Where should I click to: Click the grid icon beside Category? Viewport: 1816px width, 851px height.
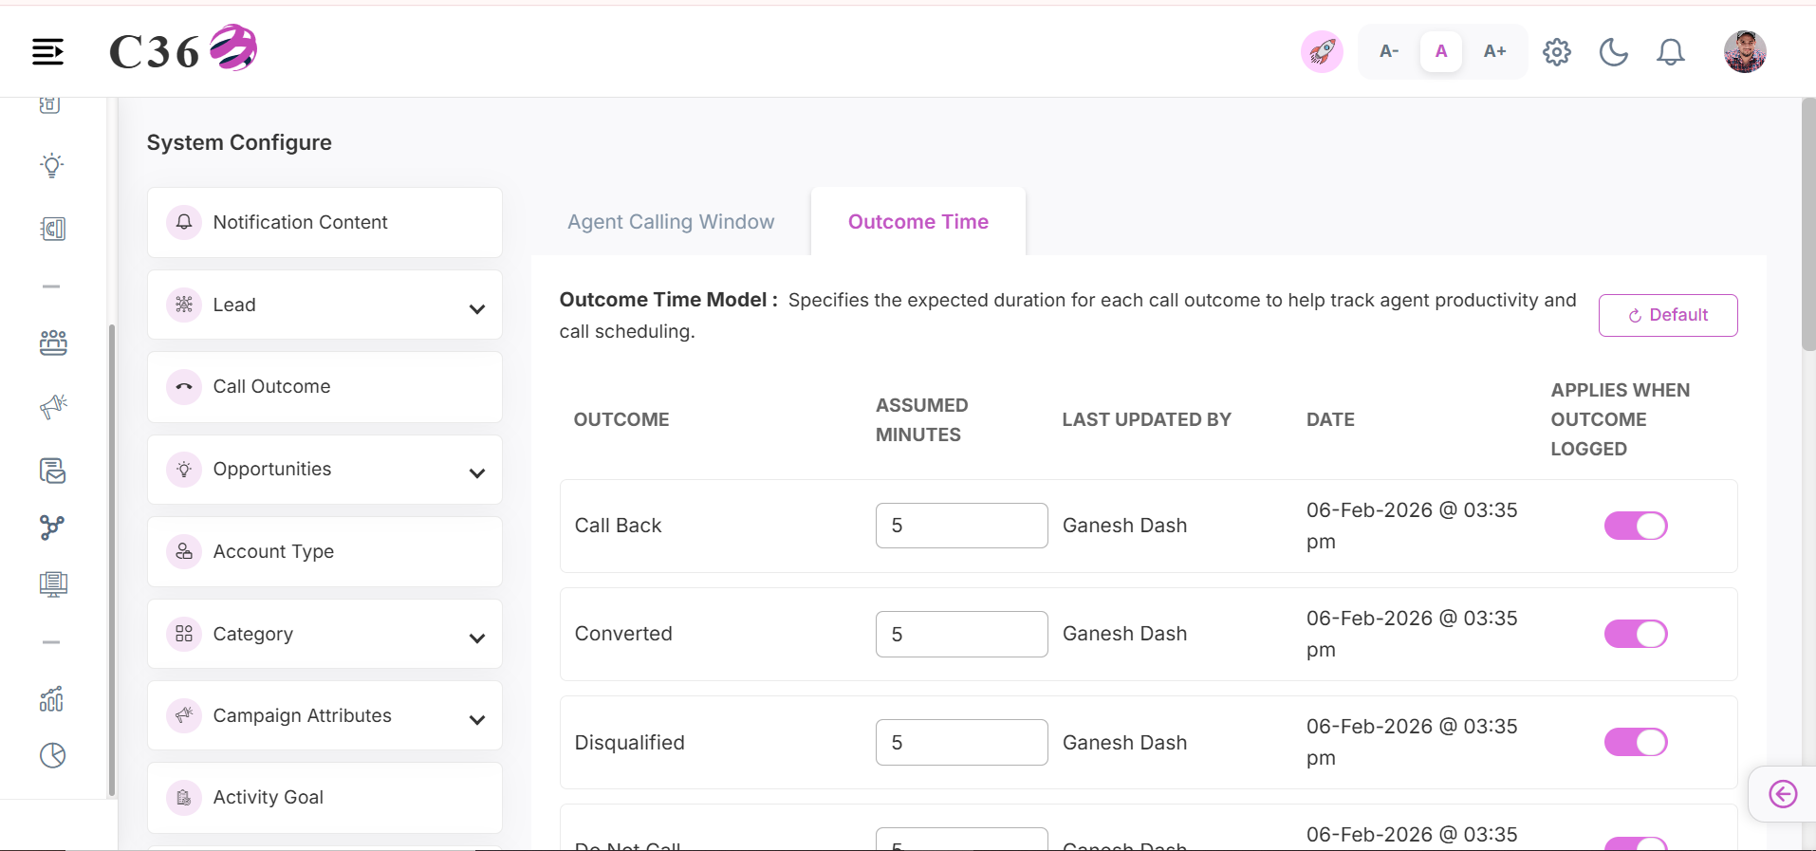coord(184,634)
